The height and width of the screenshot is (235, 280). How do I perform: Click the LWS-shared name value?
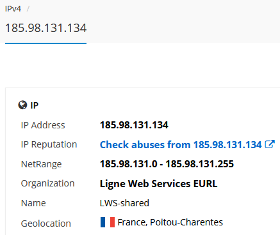124,203
